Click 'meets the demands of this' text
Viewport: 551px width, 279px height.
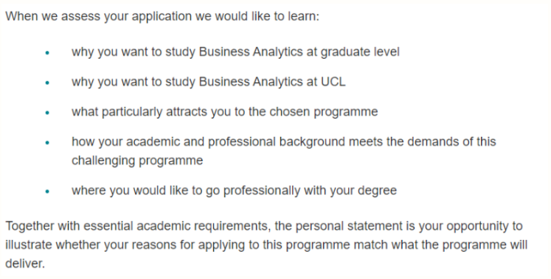(x=423, y=142)
